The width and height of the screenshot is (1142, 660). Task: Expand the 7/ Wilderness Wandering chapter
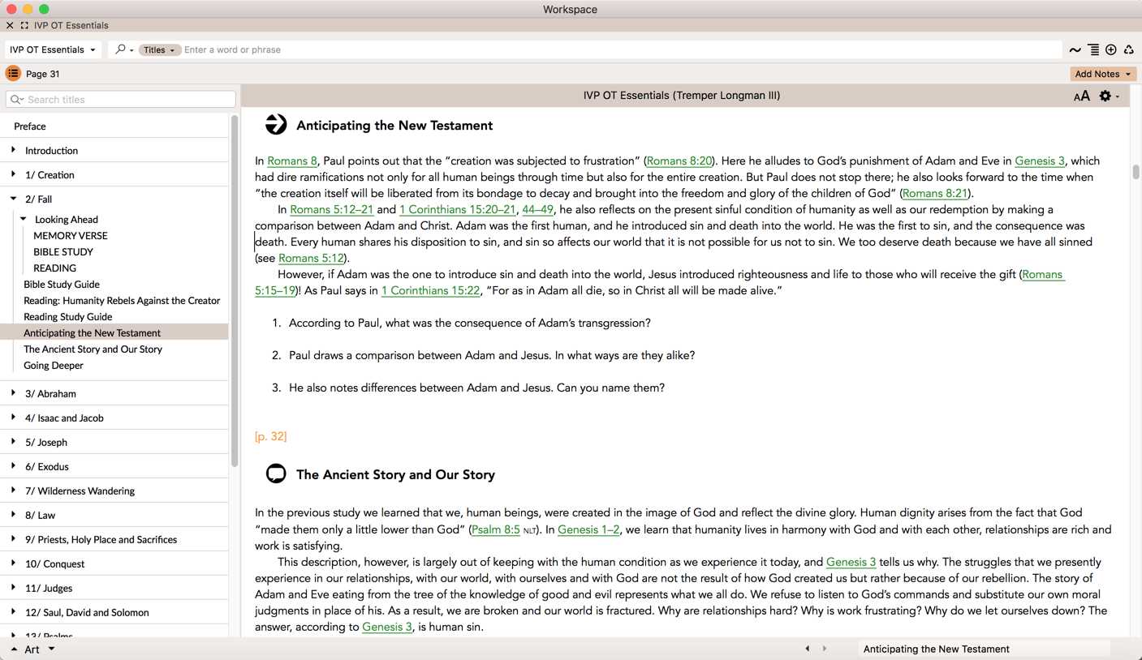[x=13, y=491]
